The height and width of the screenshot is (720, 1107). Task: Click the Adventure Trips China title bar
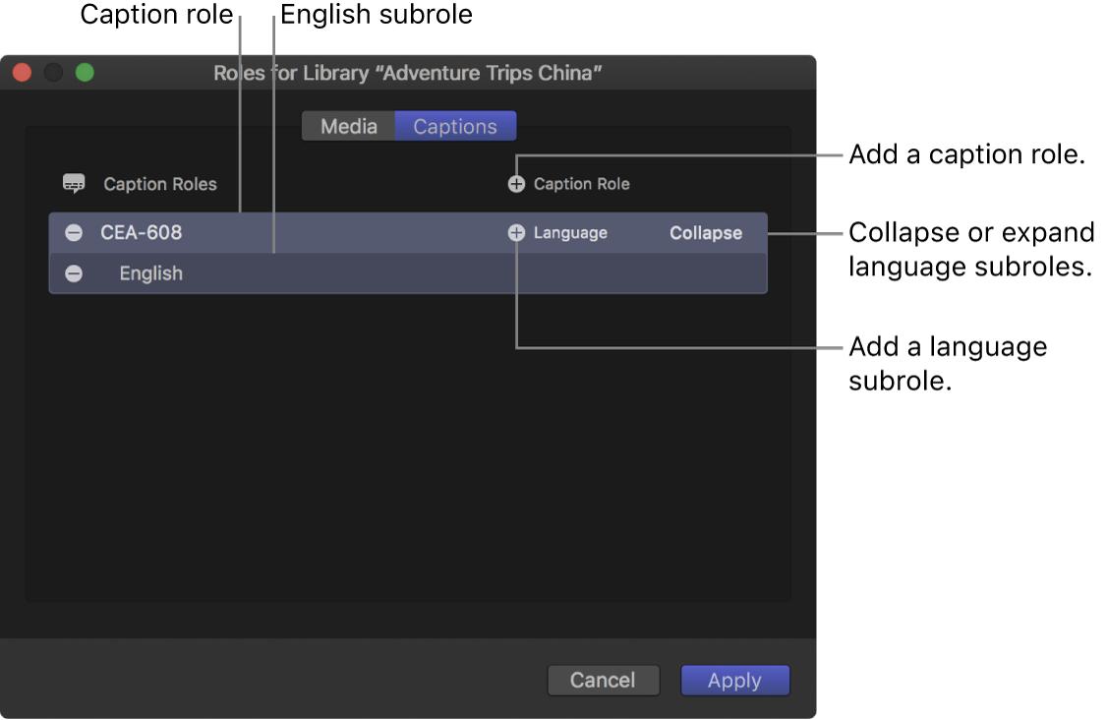point(408,72)
